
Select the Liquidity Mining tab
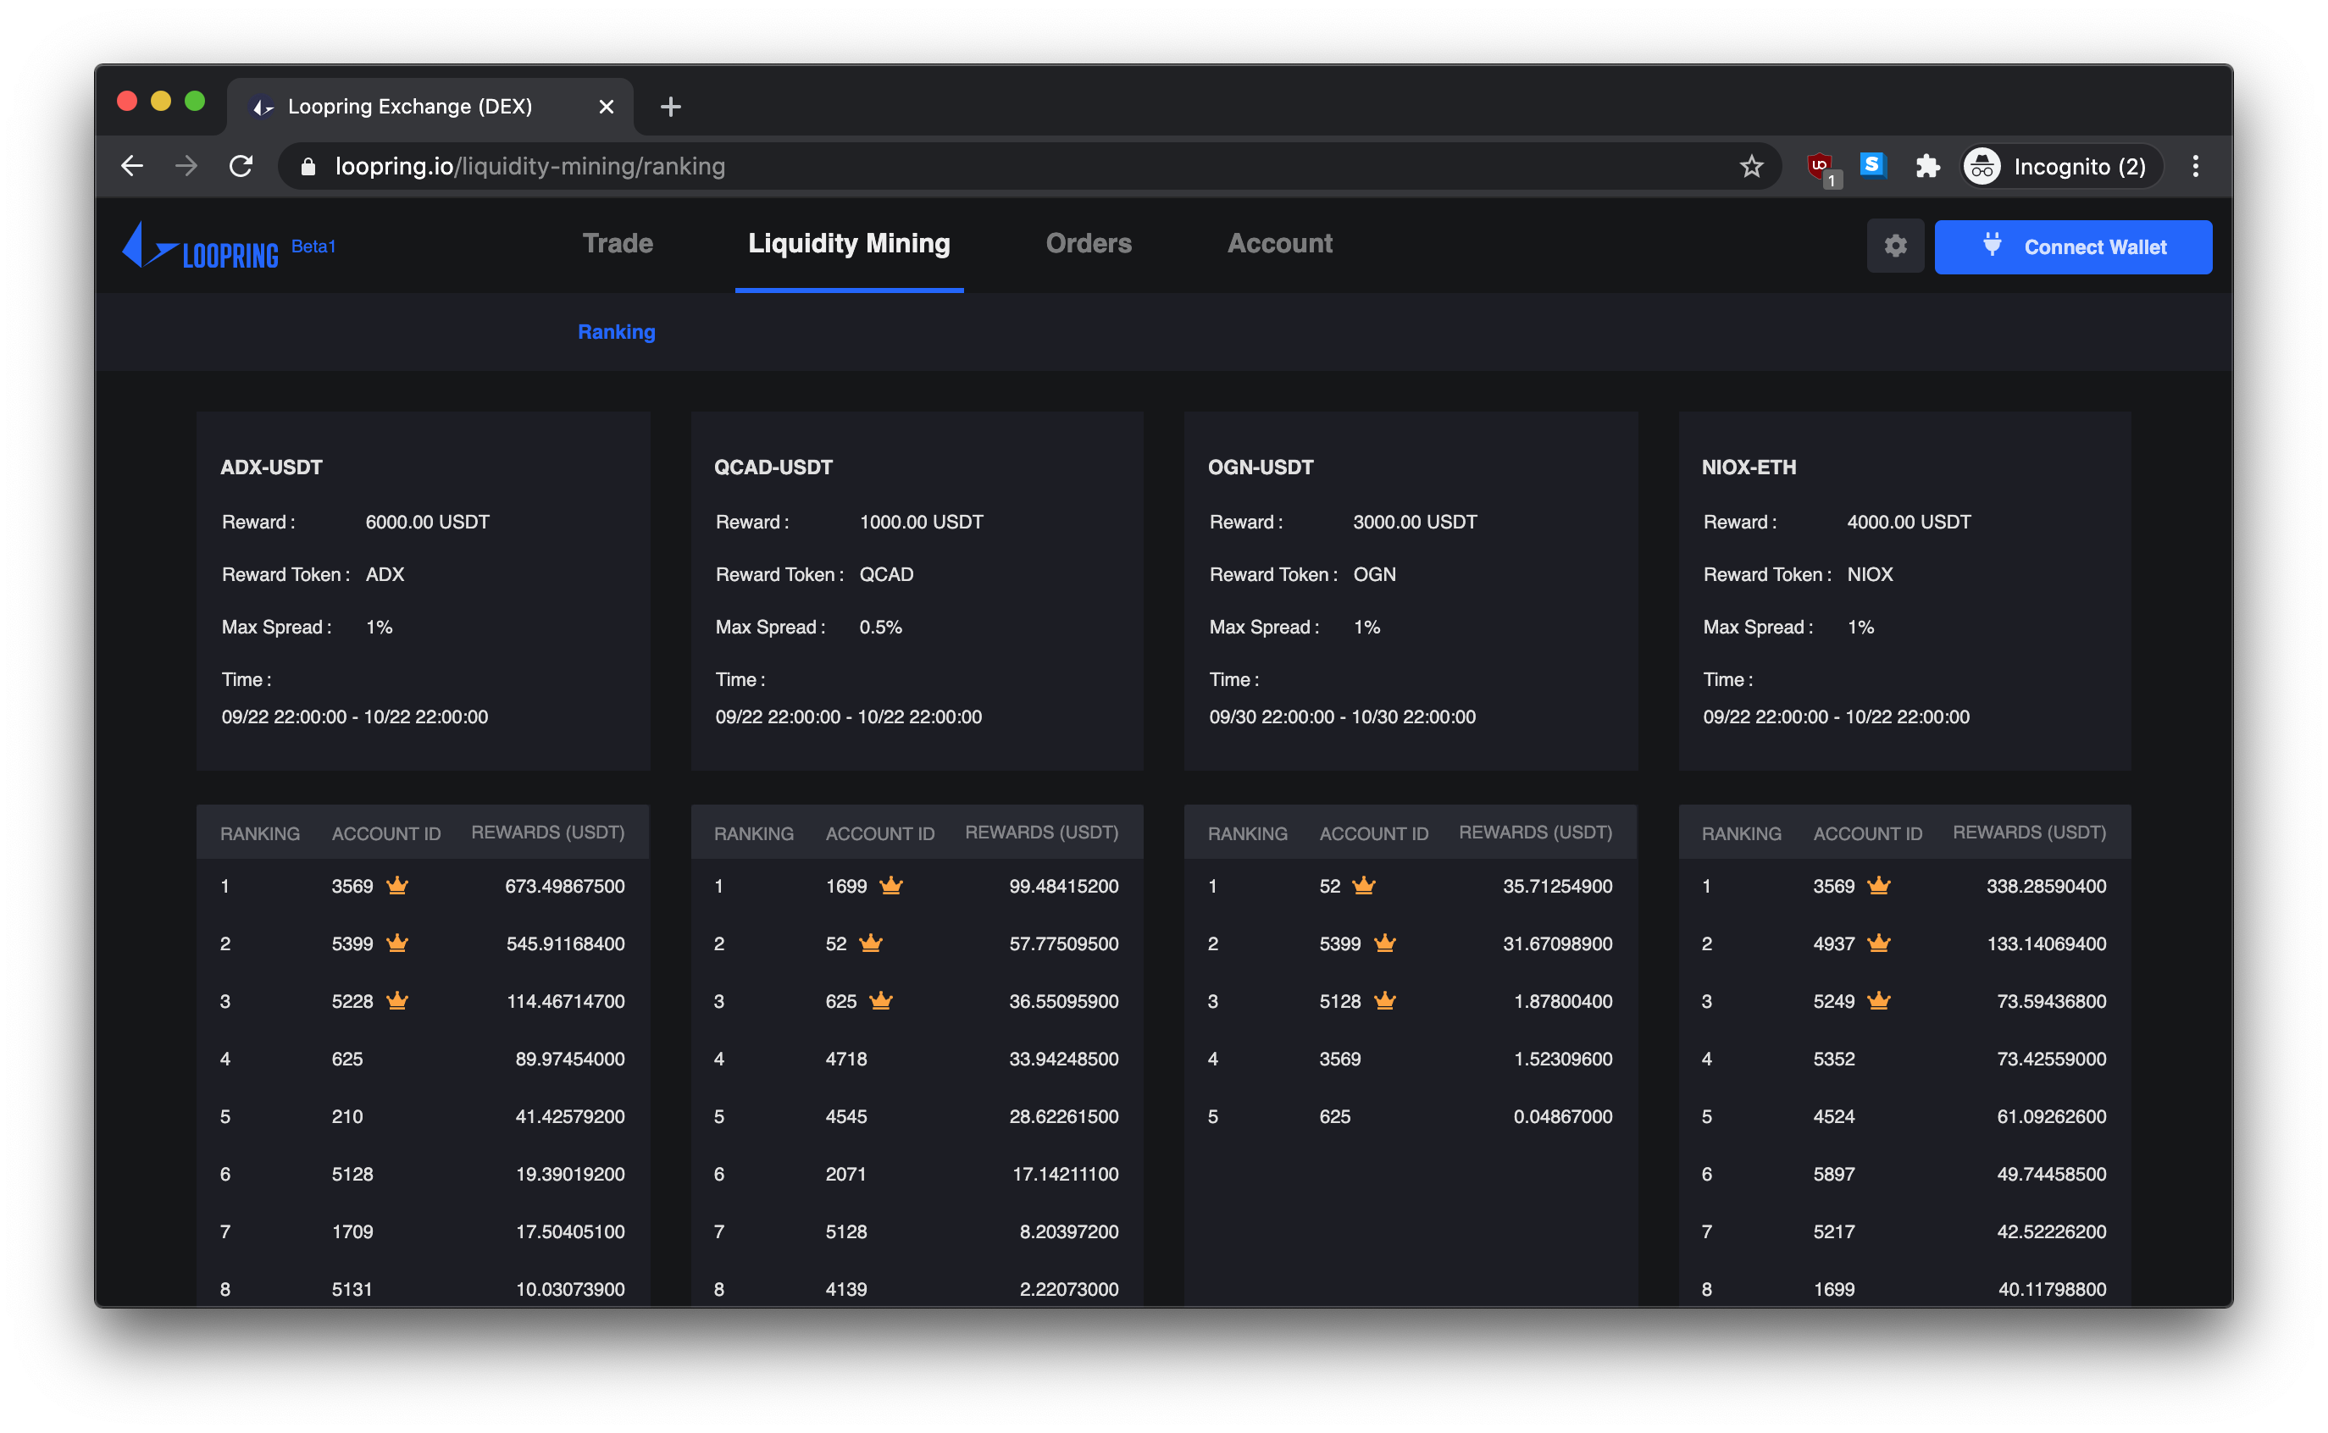[848, 244]
